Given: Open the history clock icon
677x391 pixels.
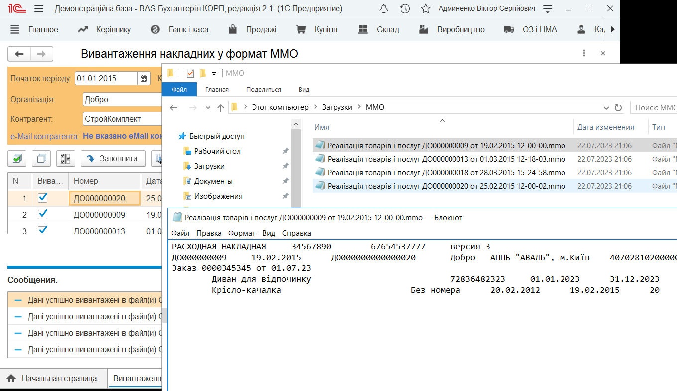Looking at the screenshot, I should click(405, 9).
